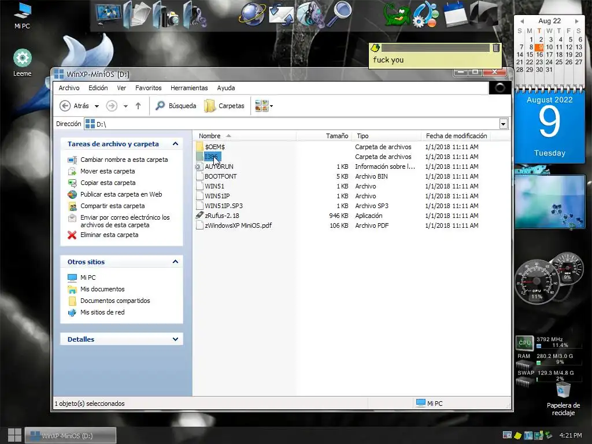Open the Favoritos menu
The image size is (592, 444).
tap(149, 88)
